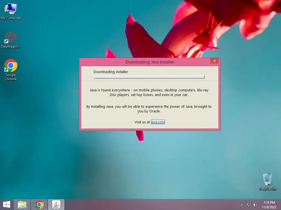Image resolution: width=281 pixels, height=210 pixels.
Task: Close the Downloading Java Installer dialog
Action: [x=215, y=61]
